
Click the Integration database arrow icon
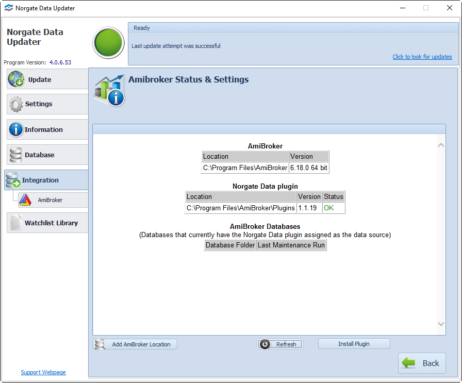(x=13, y=180)
